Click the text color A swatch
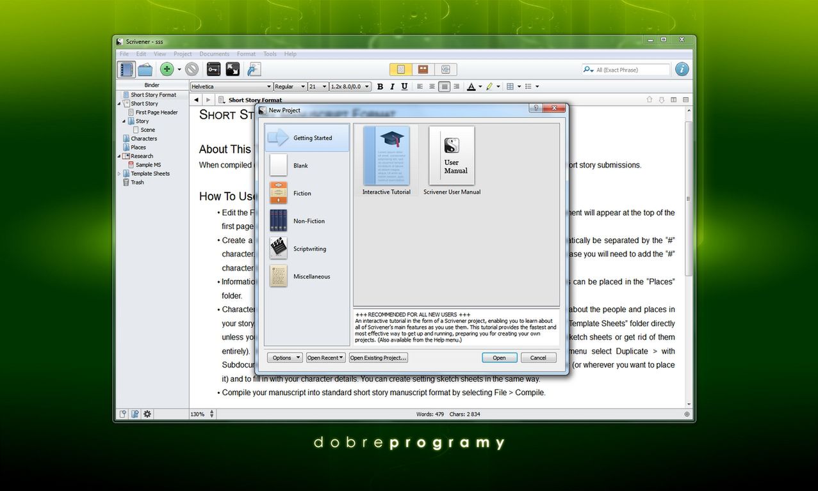This screenshot has height=491, width=818. point(471,86)
